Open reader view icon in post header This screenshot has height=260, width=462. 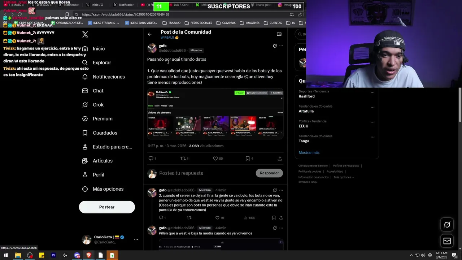click(279, 34)
